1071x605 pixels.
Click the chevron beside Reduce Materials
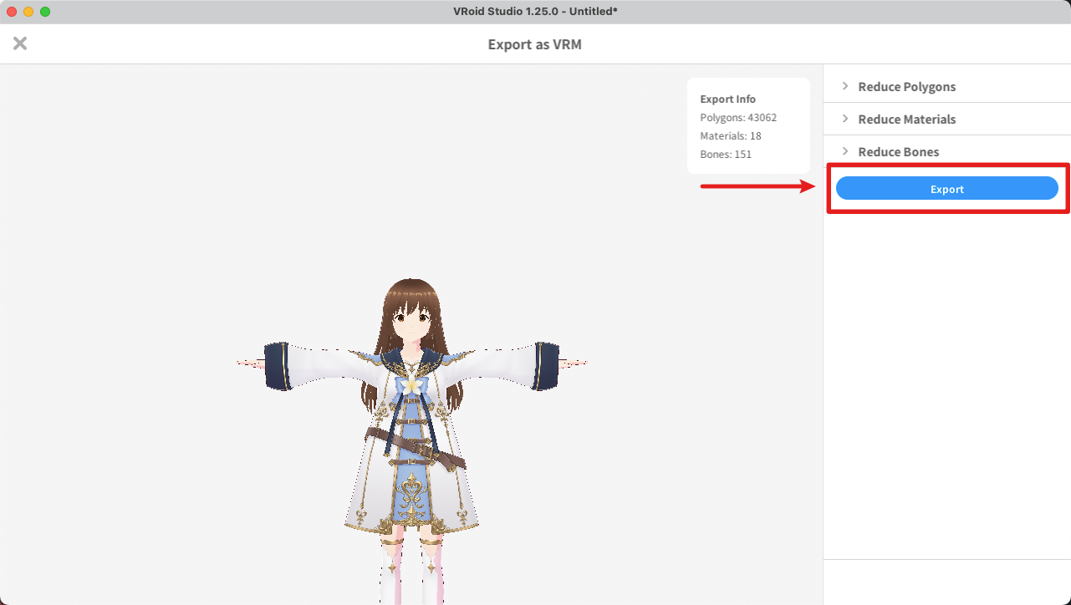pos(845,119)
